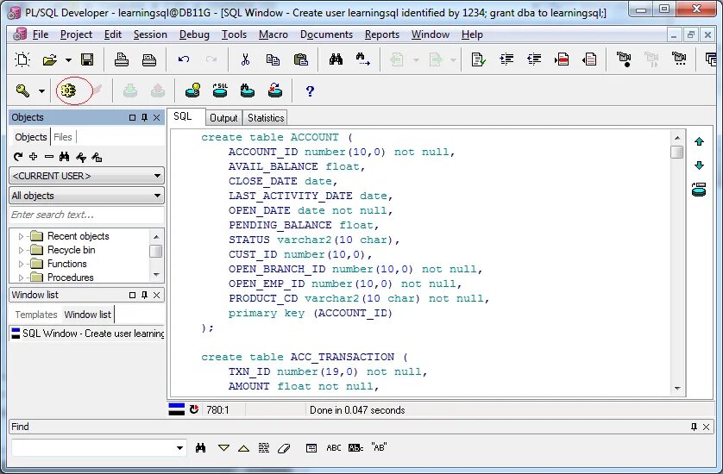Image resolution: width=723 pixels, height=474 pixels.
Task: Open the dropdown arrow beside Open icon
Action: (x=68, y=59)
